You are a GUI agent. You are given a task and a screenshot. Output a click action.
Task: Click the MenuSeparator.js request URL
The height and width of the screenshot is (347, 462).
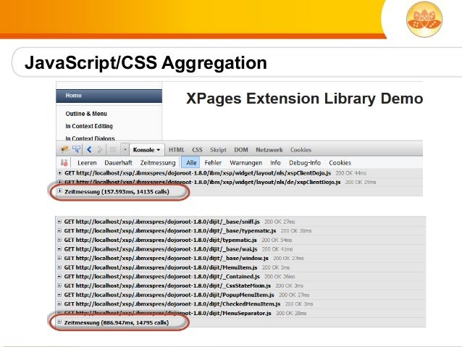tap(168, 314)
